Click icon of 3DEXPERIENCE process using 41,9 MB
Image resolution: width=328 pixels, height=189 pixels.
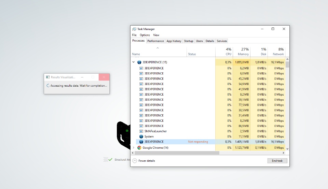pos(141,89)
